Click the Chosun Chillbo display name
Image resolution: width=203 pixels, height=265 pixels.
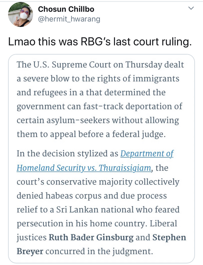point(66,9)
